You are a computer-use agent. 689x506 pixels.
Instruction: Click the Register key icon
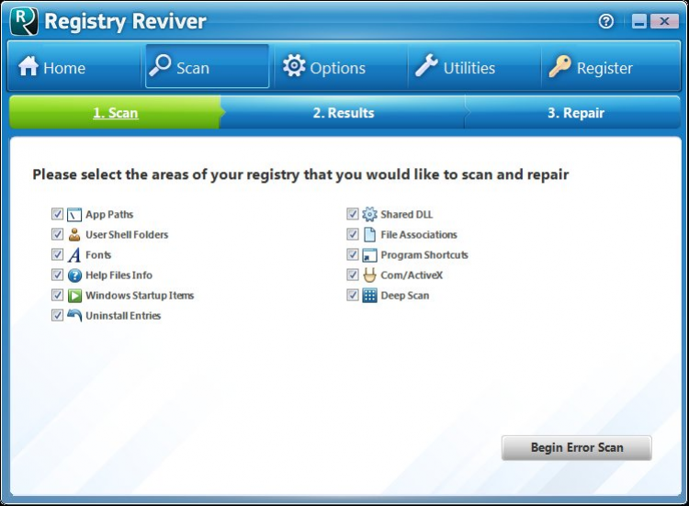coord(559,66)
